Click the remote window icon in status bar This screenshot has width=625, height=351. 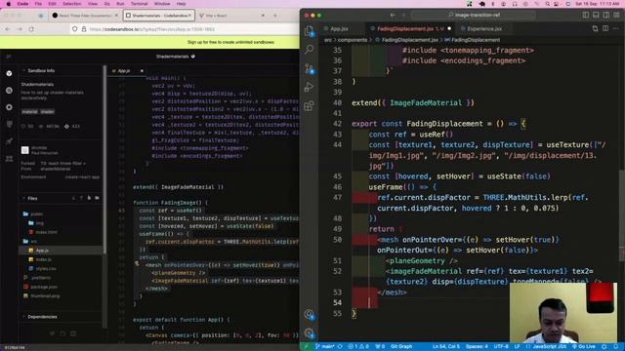(x=306, y=347)
